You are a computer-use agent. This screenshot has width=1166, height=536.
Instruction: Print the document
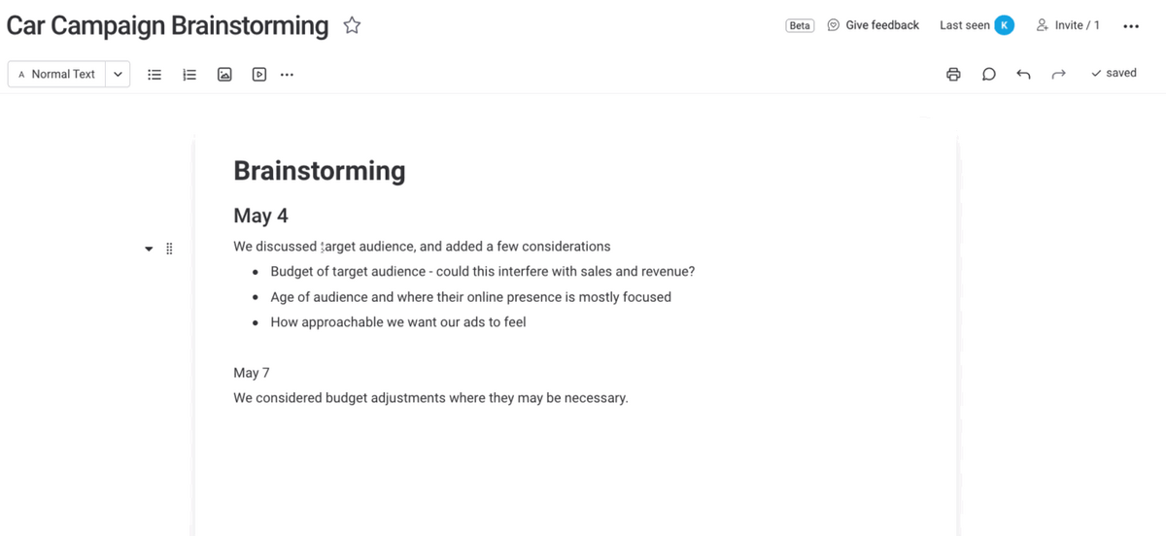click(953, 74)
